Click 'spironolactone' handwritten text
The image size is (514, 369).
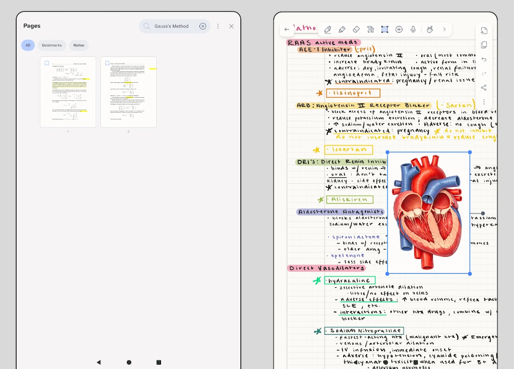pyautogui.click(x=355, y=237)
